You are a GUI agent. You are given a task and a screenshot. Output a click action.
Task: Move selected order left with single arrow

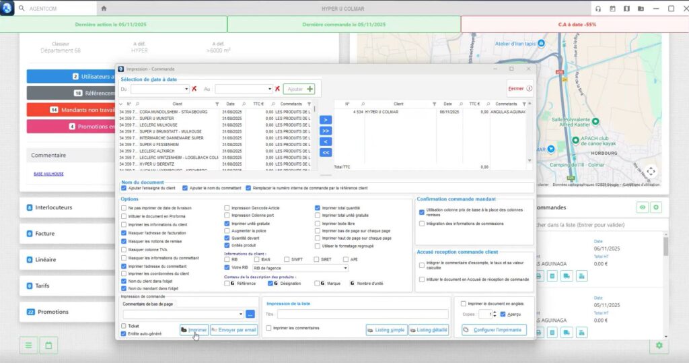[326, 141]
